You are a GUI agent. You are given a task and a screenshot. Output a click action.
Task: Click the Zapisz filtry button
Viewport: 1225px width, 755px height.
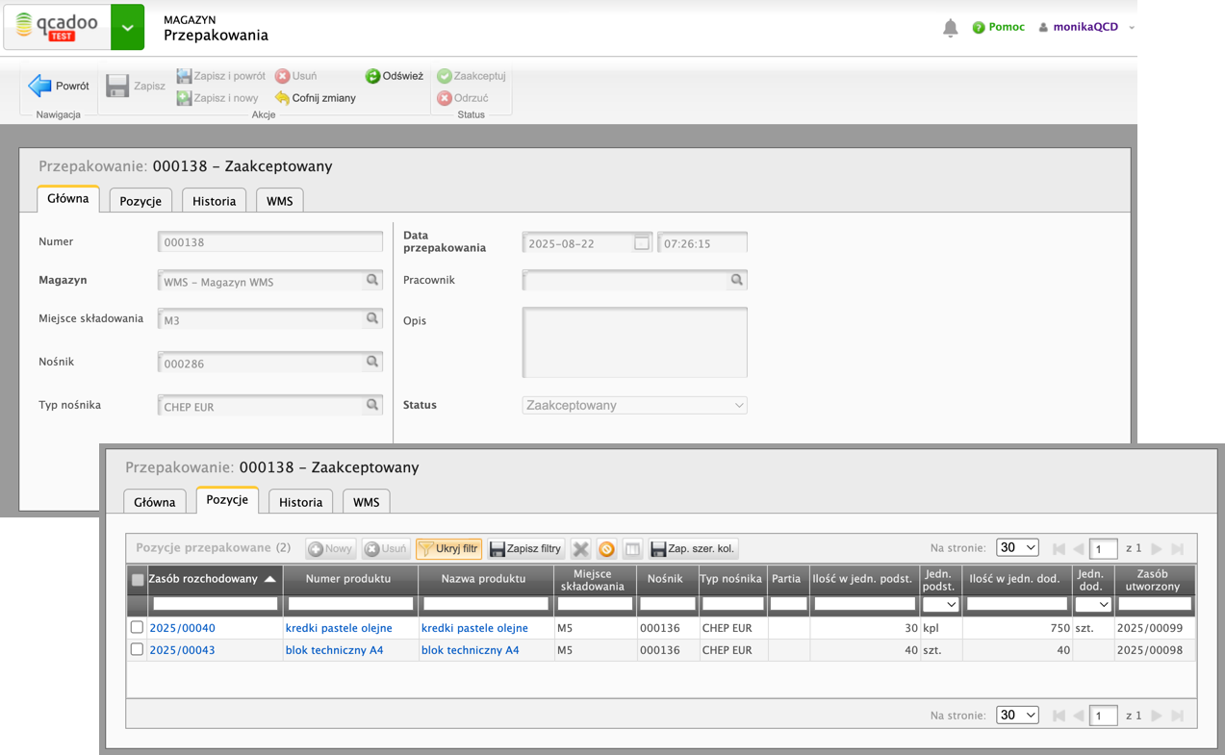(x=525, y=548)
